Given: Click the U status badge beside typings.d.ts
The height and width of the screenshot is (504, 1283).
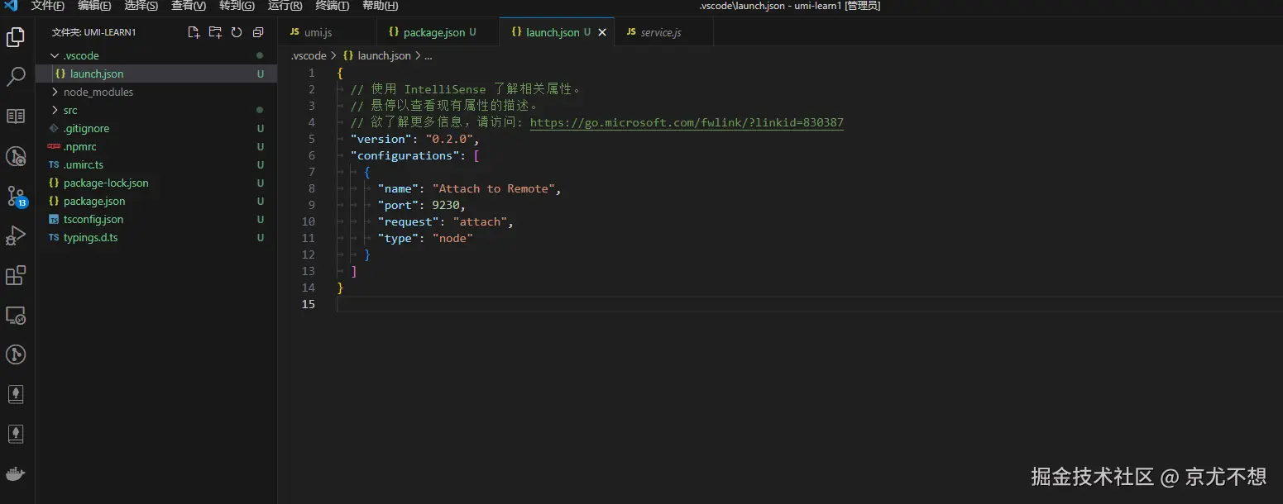Looking at the screenshot, I should click(260, 237).
